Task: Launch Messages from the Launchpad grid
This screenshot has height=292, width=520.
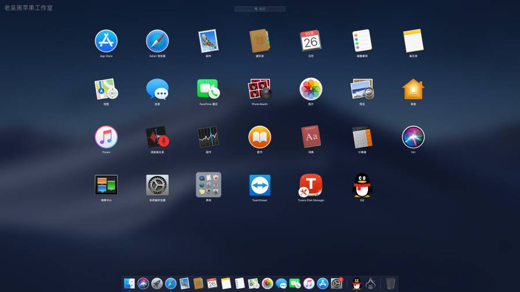Action: tap(157, 89)
